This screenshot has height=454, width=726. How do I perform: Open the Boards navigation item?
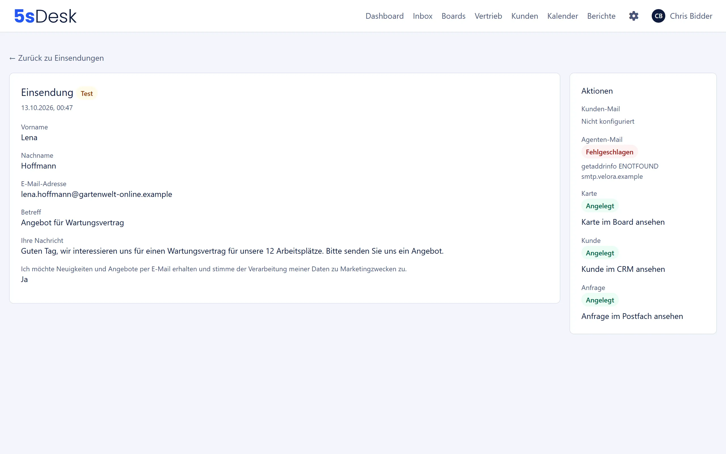[453, 16]
